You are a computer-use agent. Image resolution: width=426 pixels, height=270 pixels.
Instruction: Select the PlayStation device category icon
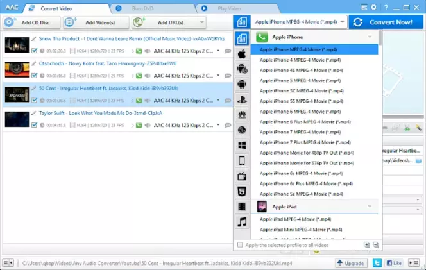click(242, 99)
